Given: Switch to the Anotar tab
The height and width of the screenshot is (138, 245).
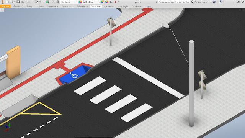Looking at the screenshot, I should (40, 7).
